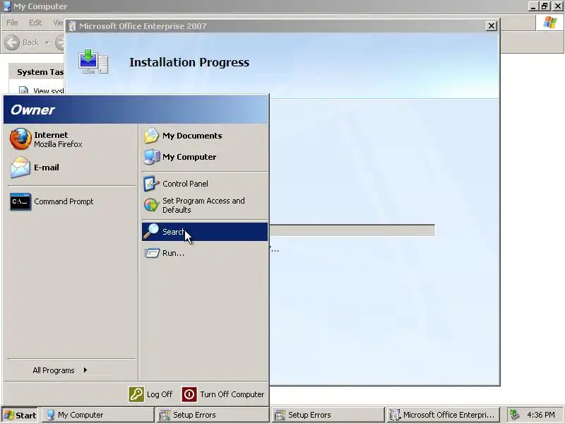
Task: Click the Mozilla Firefox subtitle text
Action: pyautogui.click(x=58, y=144)
